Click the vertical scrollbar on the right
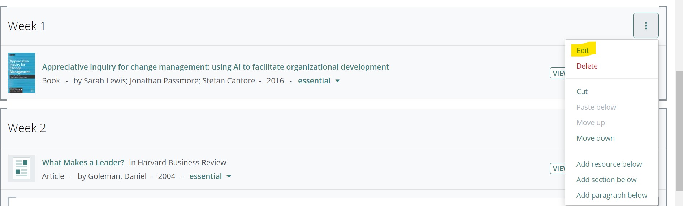Screen dimensions: 683x206 point(679,130)
